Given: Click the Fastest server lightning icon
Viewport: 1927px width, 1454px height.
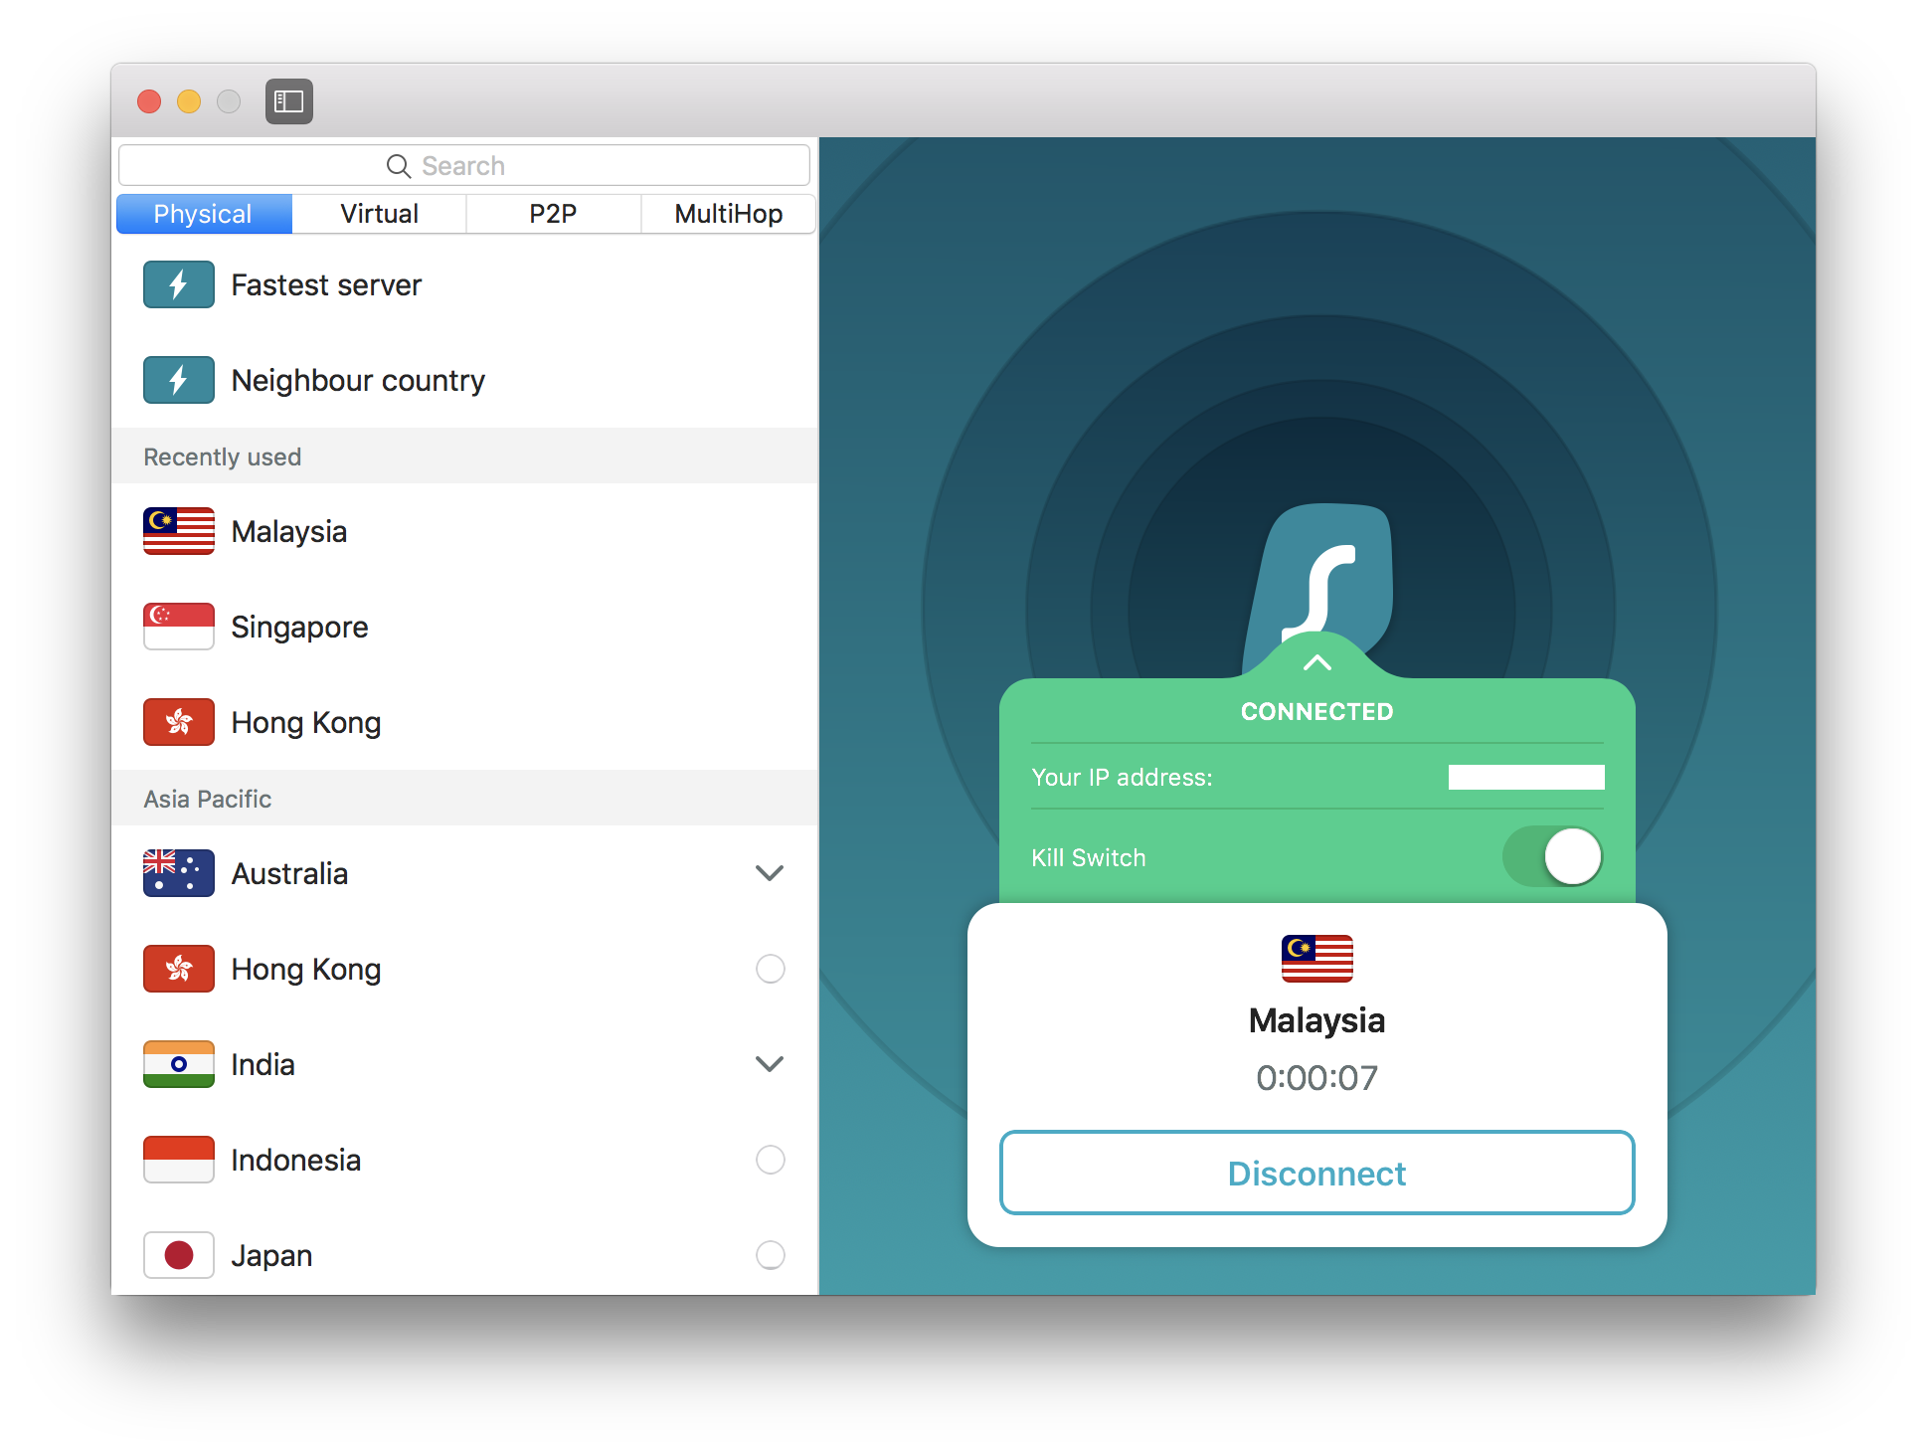Looking at the screenshot, I should click(179, 284).
